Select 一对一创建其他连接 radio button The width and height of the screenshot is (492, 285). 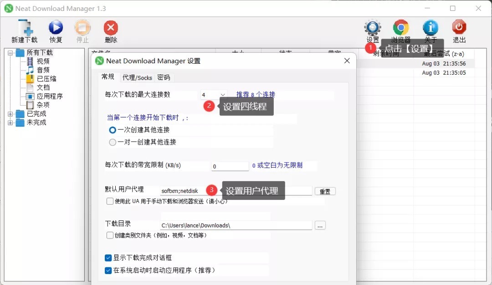113,142
